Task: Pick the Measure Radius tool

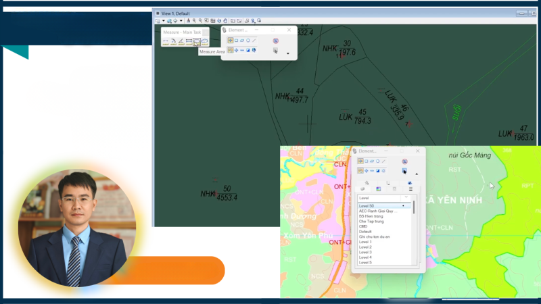Action: pos(174,42)
